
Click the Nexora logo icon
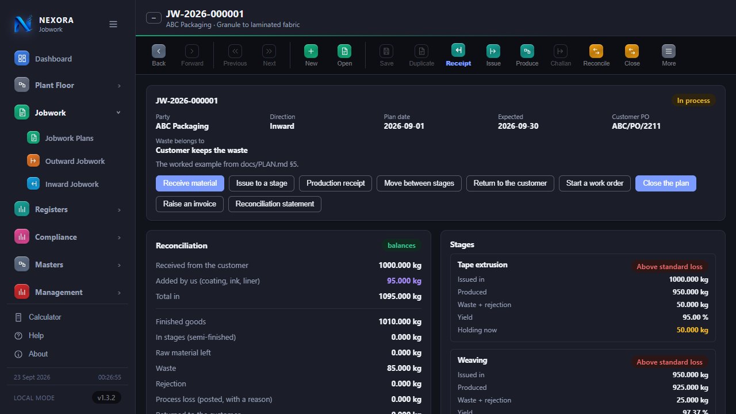click(x=22, y=24)
